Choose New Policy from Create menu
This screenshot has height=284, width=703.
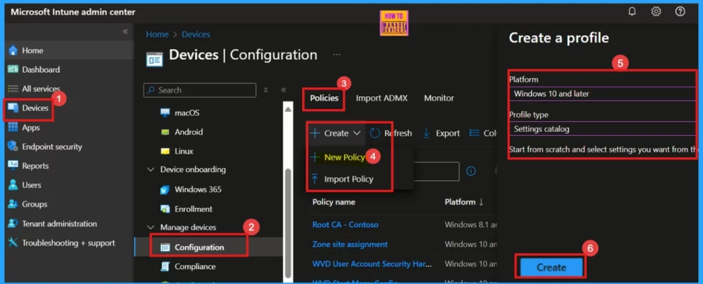(x=345, y=157)
